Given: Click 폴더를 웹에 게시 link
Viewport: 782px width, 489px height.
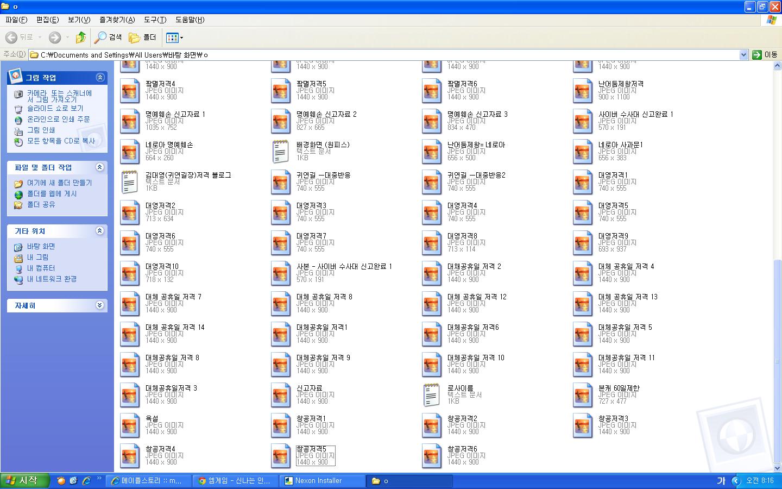Looking at the screenshot, I should tap(52, 193).
